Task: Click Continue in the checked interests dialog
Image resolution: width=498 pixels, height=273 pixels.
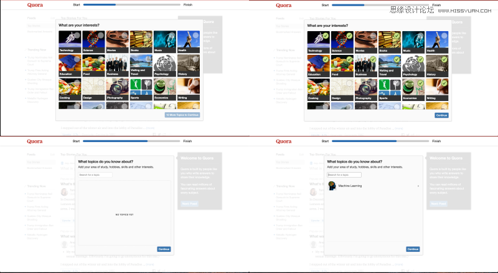Action: click(x=441, y=115)
